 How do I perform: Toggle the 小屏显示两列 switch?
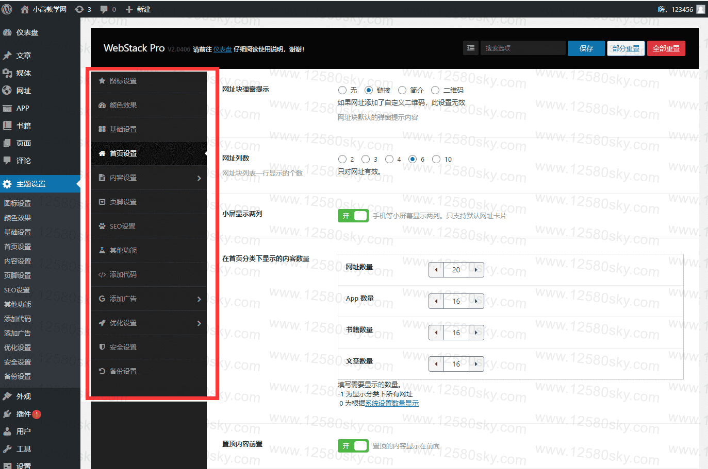point(353,216)
